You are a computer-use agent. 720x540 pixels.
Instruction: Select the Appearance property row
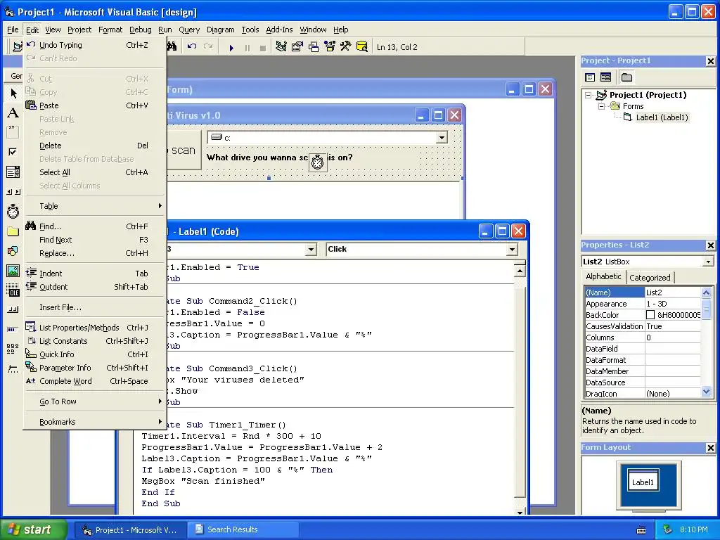click(643, 304)
